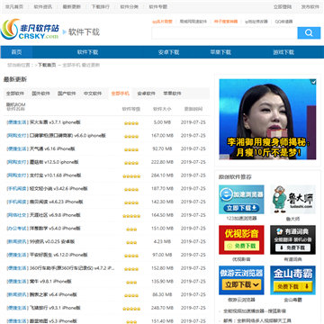The image size is (324, 324).
Task: Open the 金山毒霸 免费下载 thumbnail
Action: click(x=292, y=280)
